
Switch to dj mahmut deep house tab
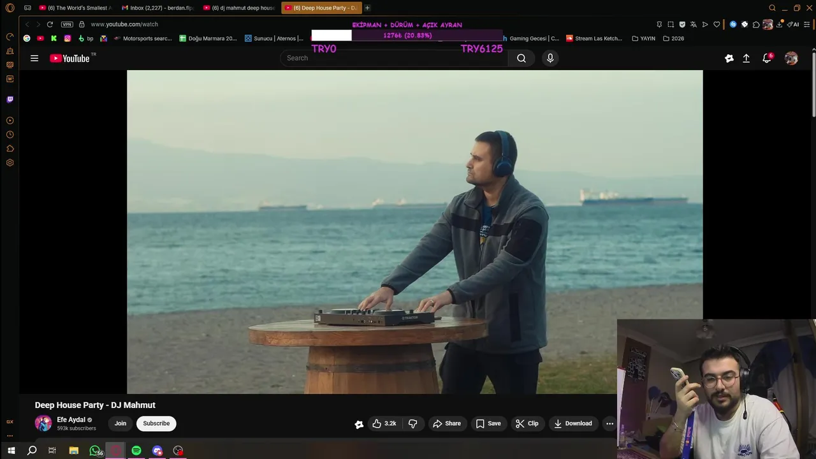click(x=239, y=8)
